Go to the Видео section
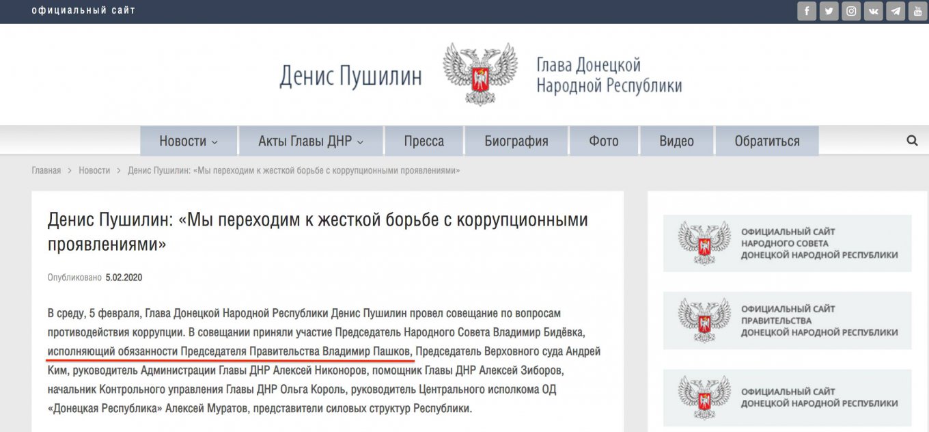The image size is (929, 432). (x=676, y=141)
